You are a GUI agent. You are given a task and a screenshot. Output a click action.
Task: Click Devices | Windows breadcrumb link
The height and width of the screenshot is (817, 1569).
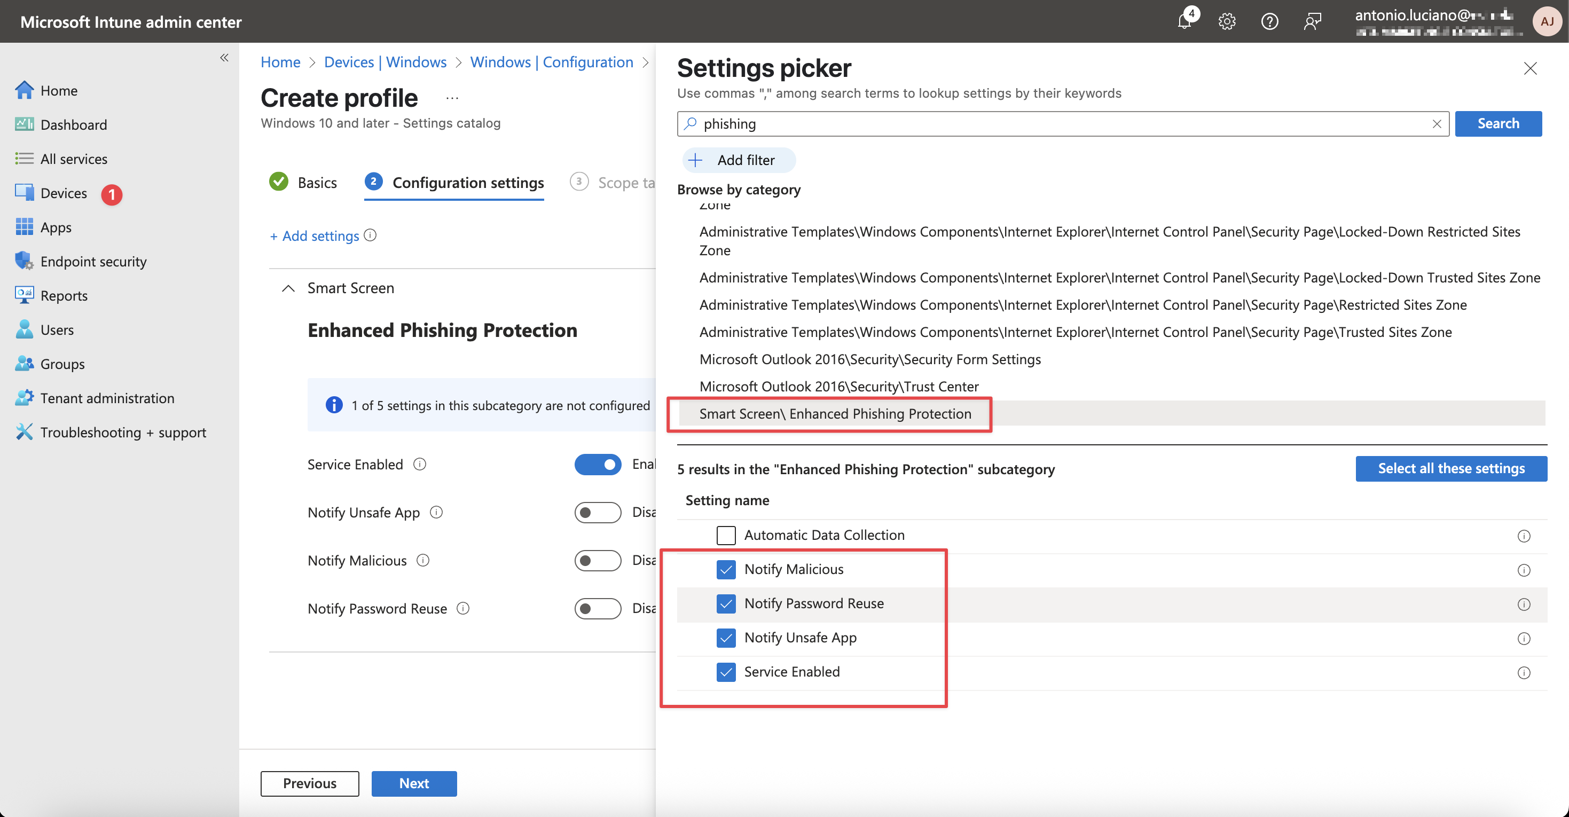pos(385,61)
